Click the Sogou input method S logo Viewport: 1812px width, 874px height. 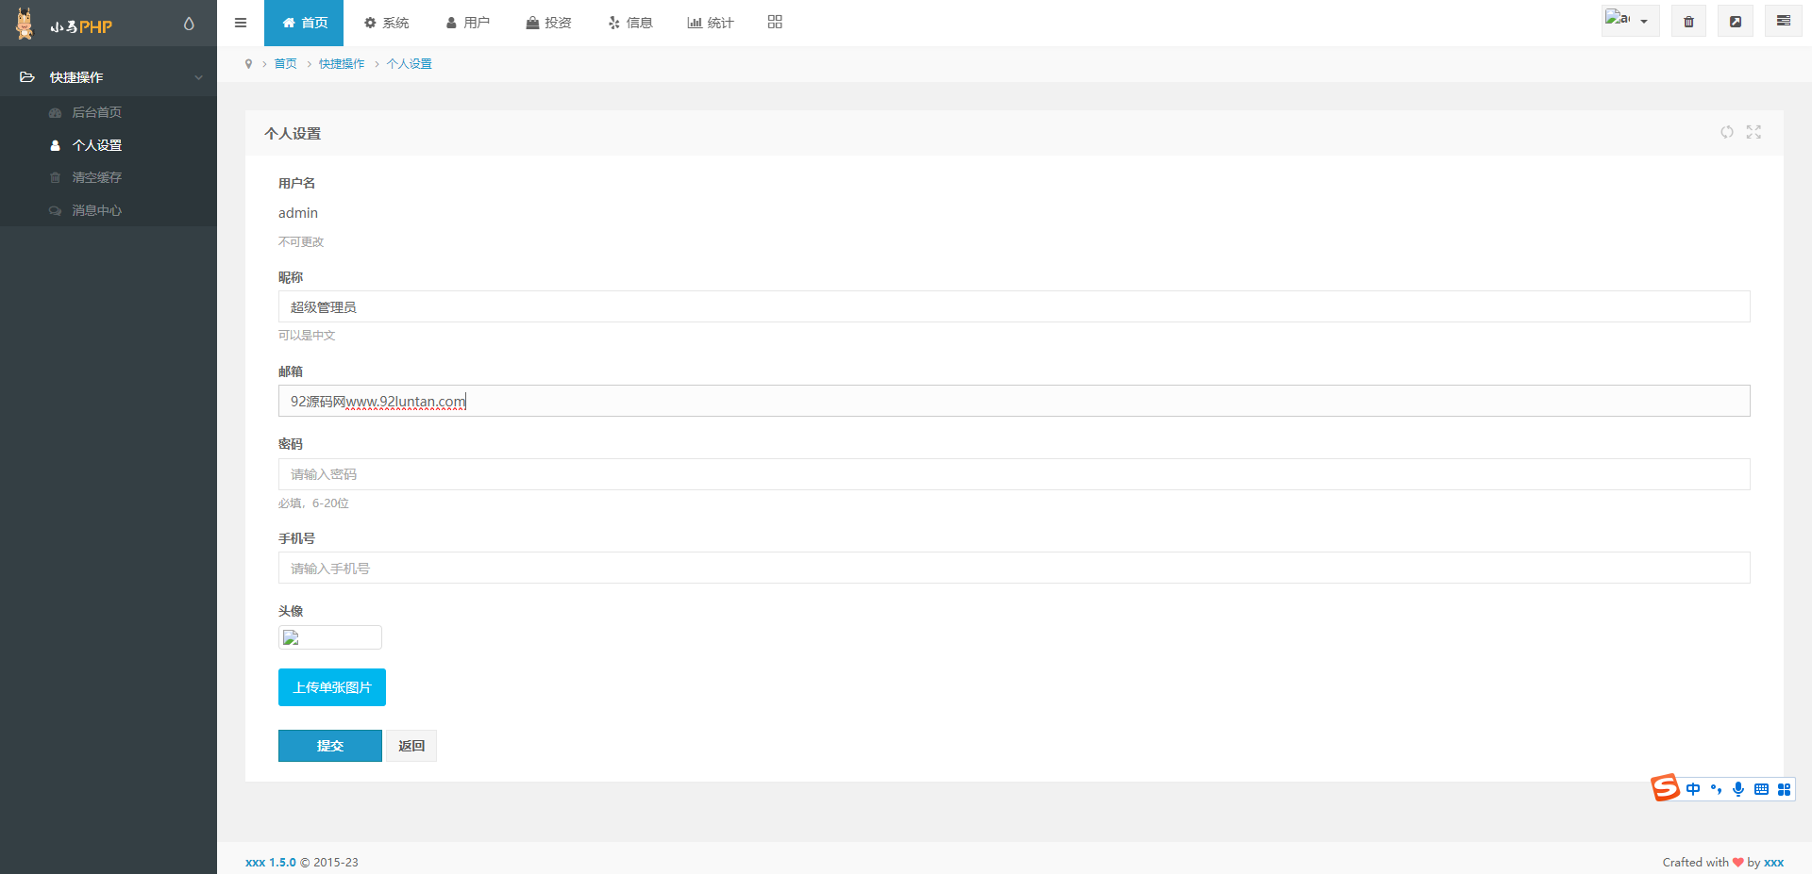click(1665, 787)
